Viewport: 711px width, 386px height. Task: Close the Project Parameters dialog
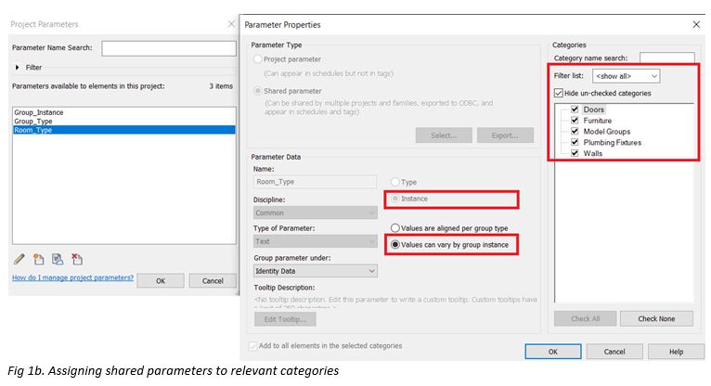pyautogui.click(x=231, y=23)
